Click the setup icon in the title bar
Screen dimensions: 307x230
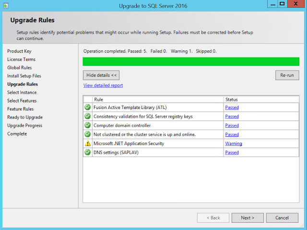pos(6,5)
